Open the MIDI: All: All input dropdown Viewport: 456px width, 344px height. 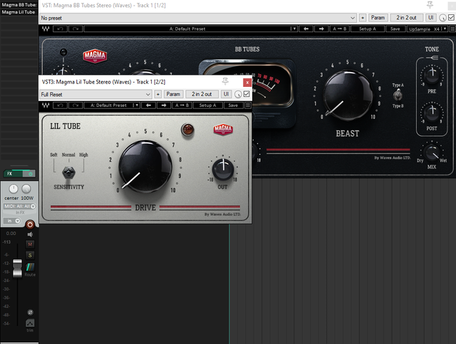point(20,206)
